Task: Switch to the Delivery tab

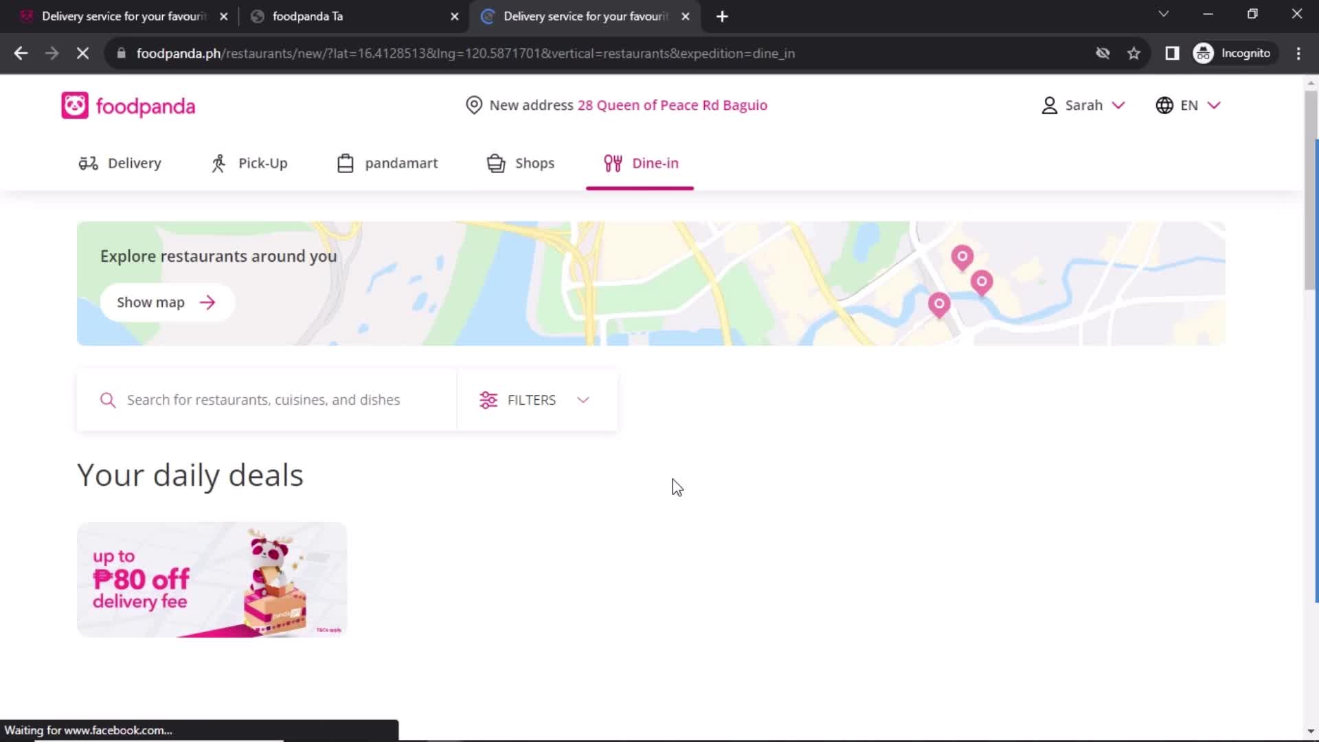Action: pos(120,164)
